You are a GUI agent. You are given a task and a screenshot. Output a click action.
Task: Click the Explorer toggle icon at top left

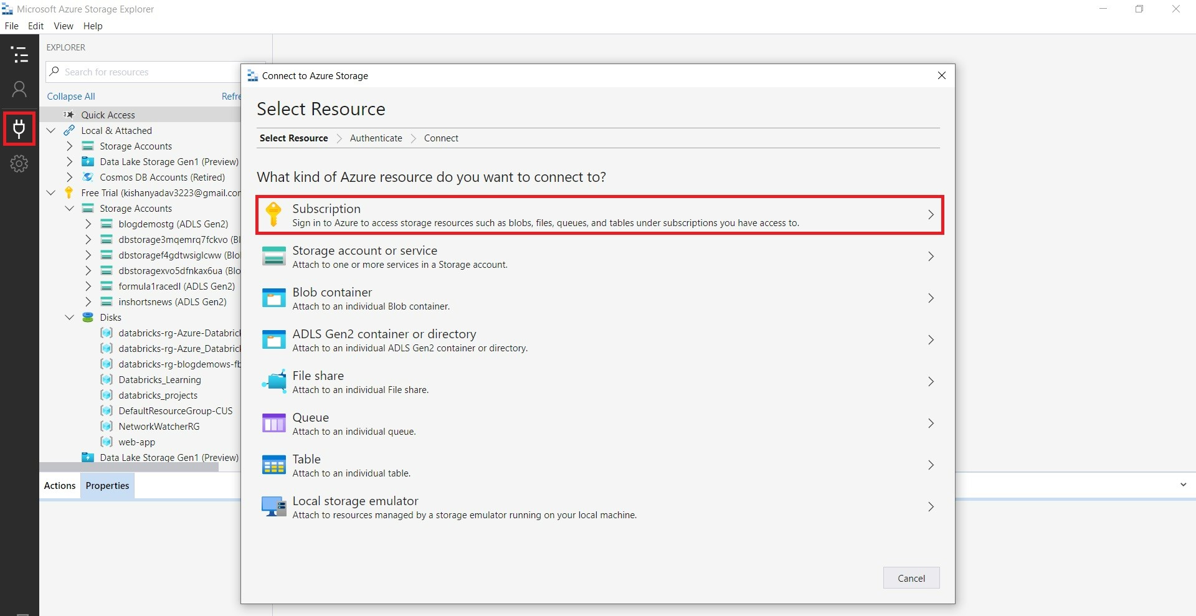click(19, 55)
